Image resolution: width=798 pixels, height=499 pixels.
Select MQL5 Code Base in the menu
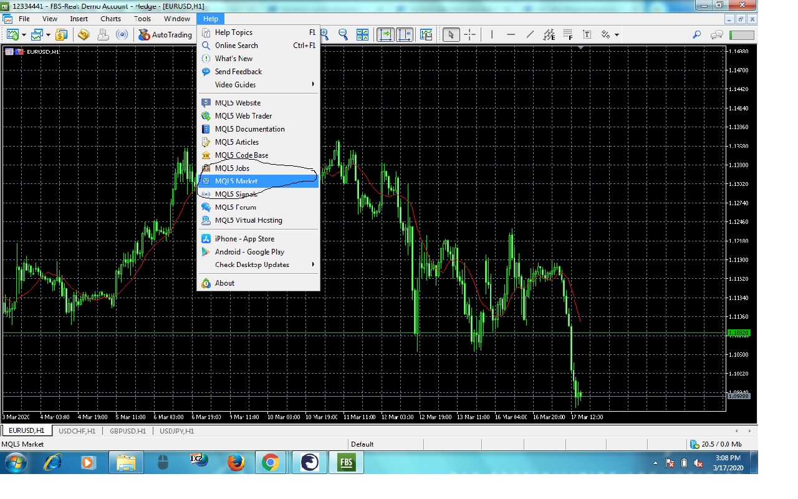pyautogui.click(x=258, y=155)
